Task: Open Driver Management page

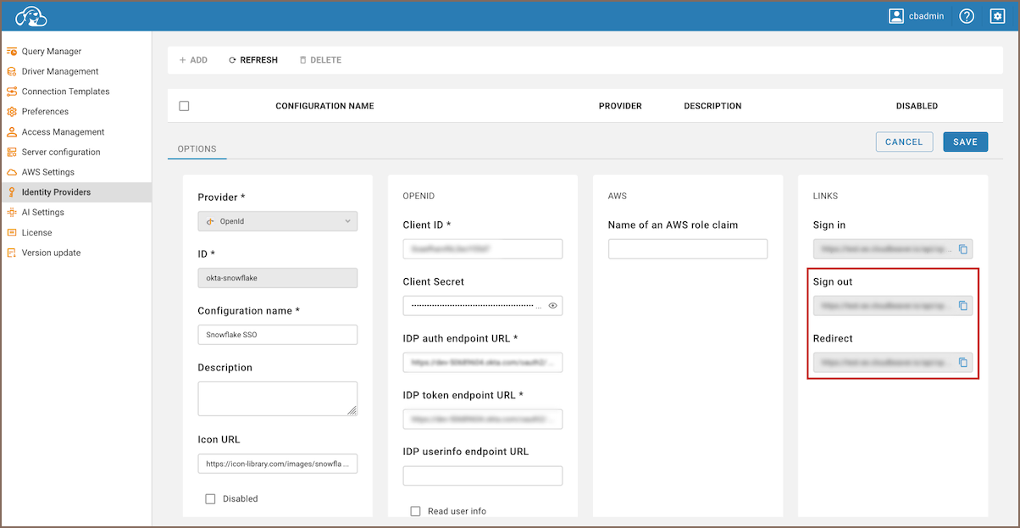Action: (x=59, y=72)
